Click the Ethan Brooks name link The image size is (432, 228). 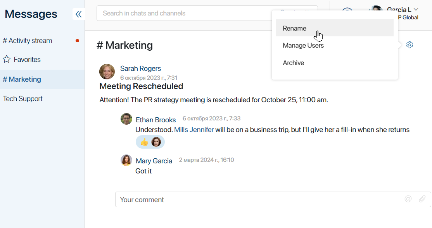(156, 120)
